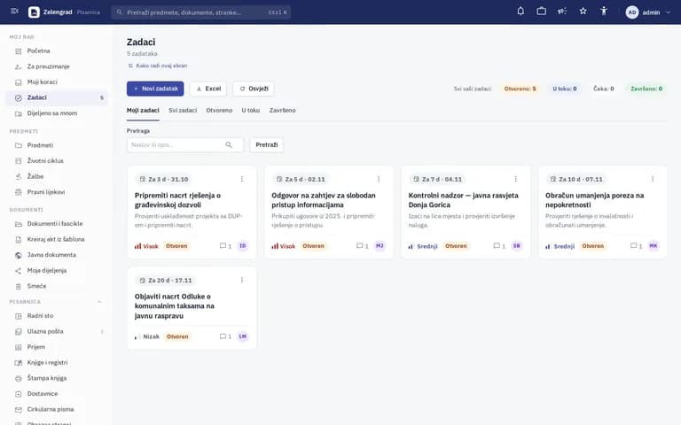Open Javna dokumenta
This screenshot has height=425, width=681.
pos(57,255)
